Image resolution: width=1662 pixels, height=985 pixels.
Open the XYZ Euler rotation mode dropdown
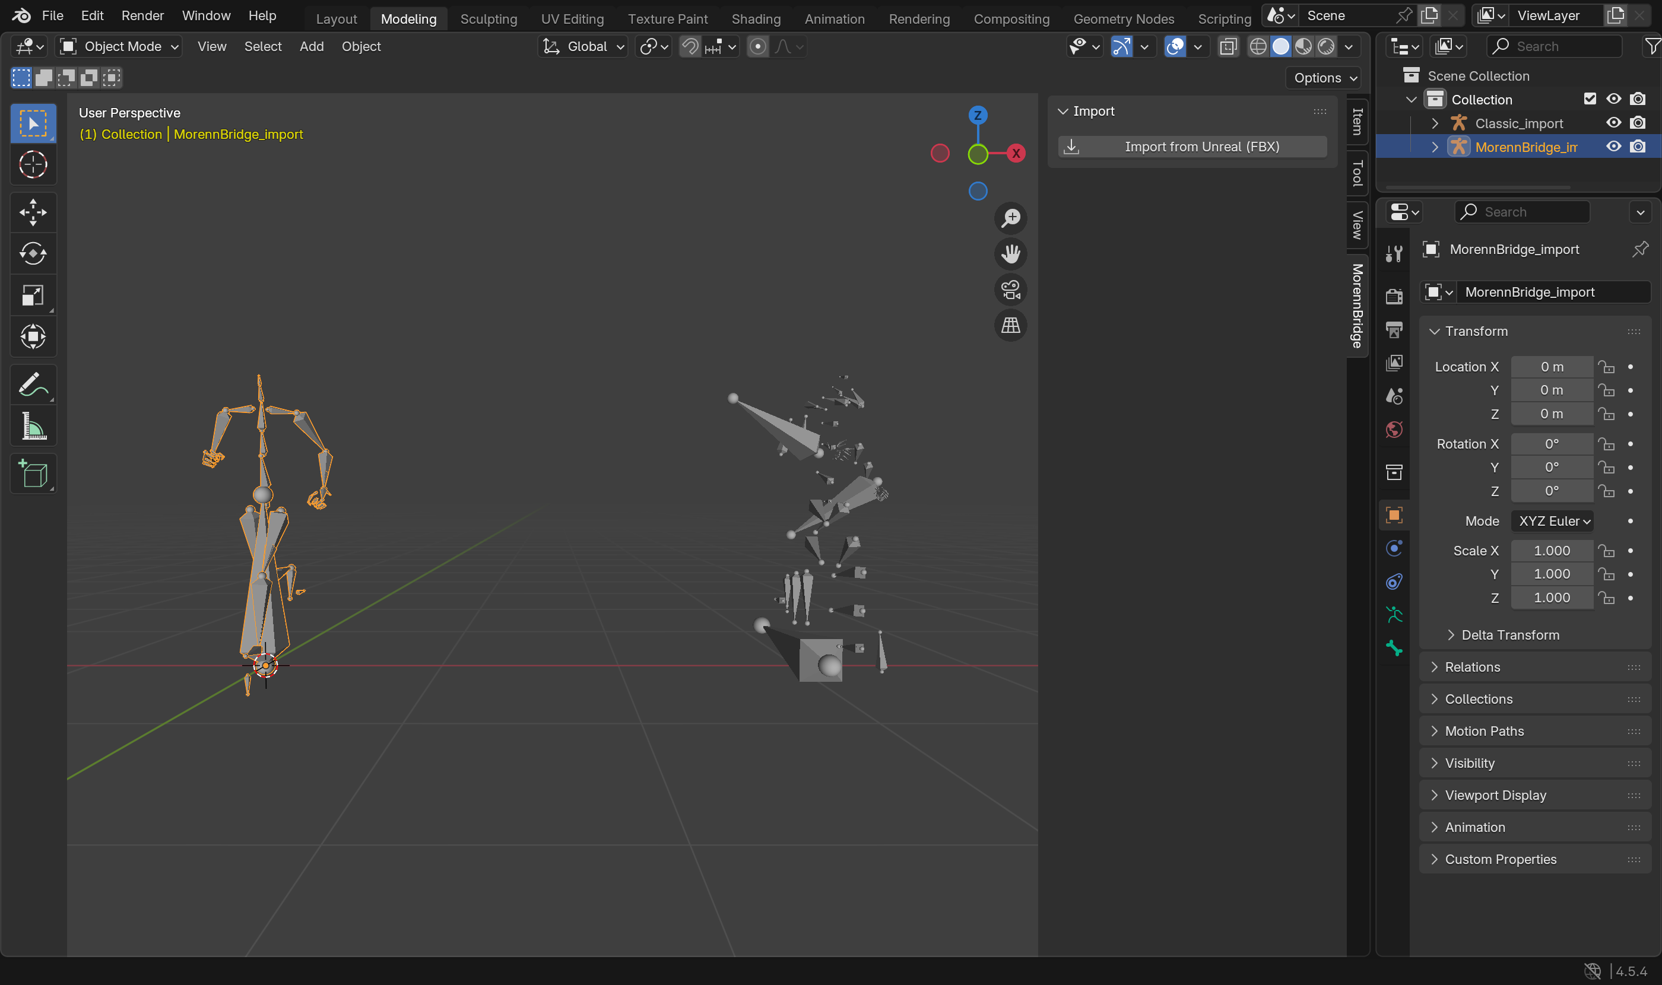tap(1552, 521)
